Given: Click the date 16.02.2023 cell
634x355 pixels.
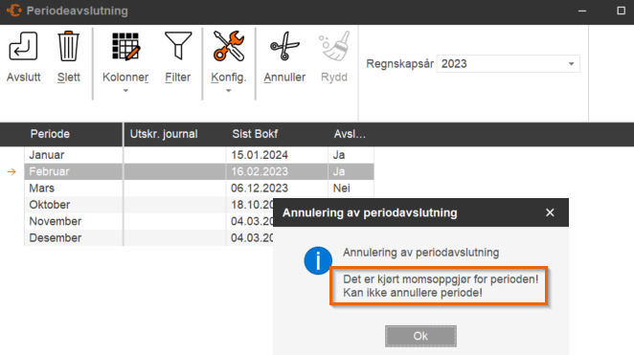Looking at the screenshot, I should click(277, 171).
